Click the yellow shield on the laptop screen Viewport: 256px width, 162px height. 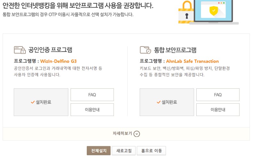pyautogui.click(x=213, y=11)
